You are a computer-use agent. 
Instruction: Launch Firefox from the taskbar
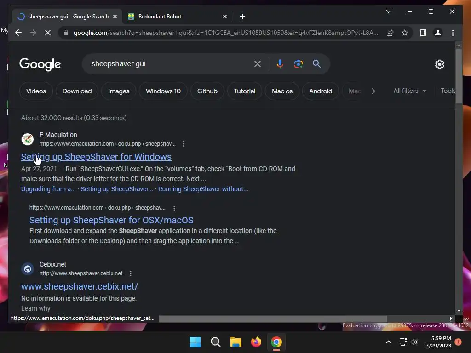pos(256,342)
